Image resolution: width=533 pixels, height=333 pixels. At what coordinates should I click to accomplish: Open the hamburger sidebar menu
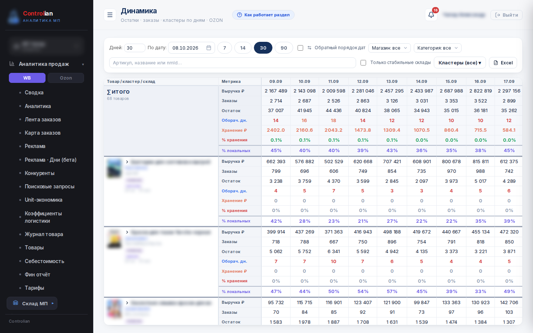click(x=110, y=15)
